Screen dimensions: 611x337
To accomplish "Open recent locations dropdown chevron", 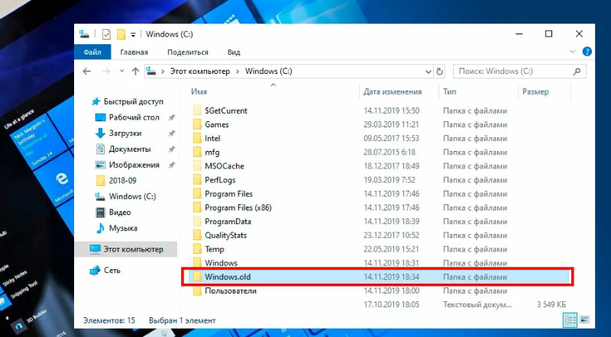I will [x=122, y=71].
